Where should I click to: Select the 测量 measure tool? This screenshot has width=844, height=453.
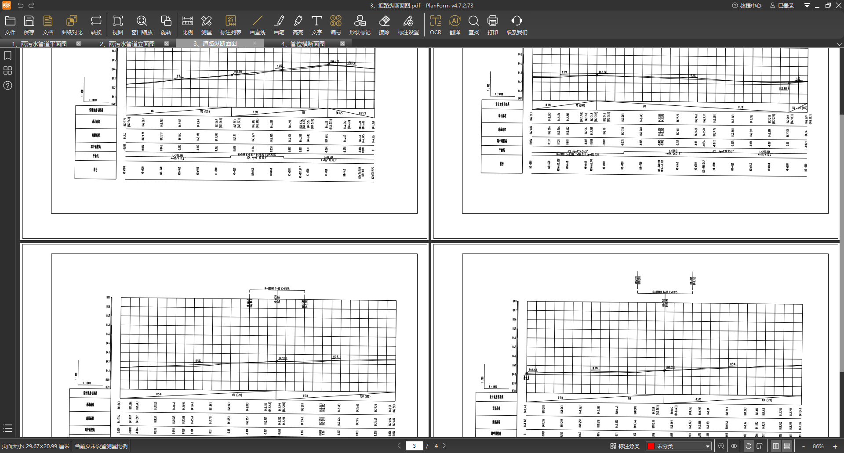(x=206, y=25)
